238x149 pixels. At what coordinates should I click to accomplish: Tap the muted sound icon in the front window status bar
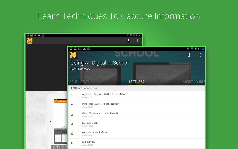pyautogui.click(x=188, y=49)
